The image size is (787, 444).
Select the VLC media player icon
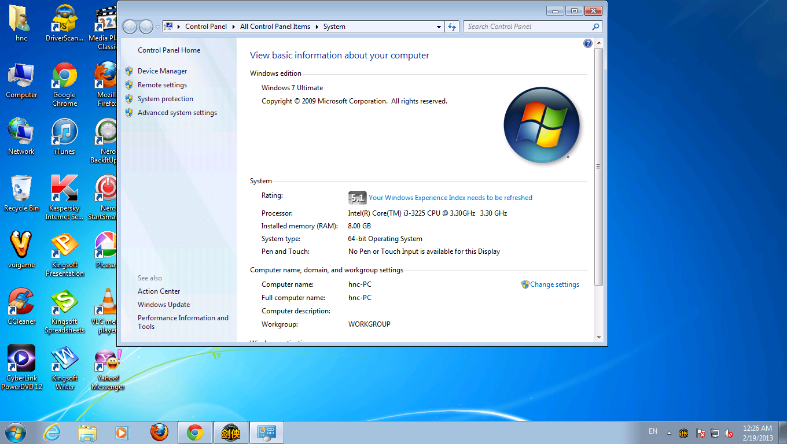(105, 311)
